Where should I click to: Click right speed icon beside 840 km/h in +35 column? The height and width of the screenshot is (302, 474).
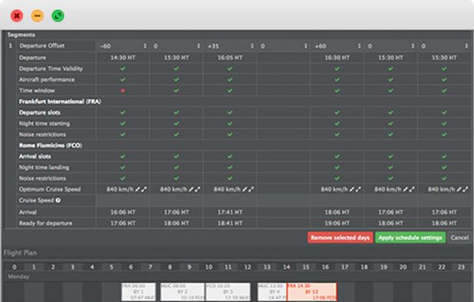pyautogui.click(x=252, y=189)
